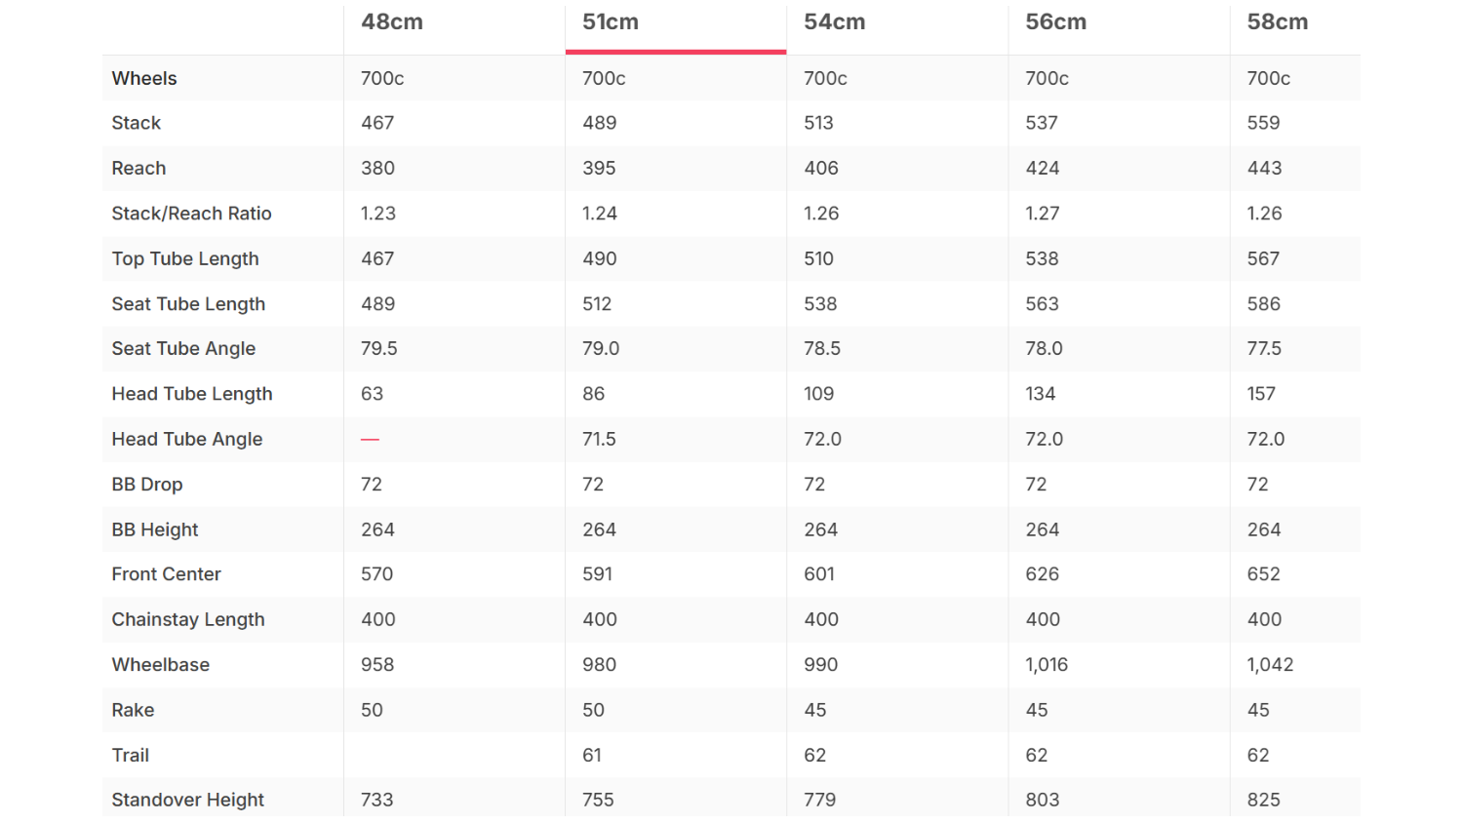Select the 54cm size column header
The height and width of the screenshot is (823, 1462).
tap(835, 22)
